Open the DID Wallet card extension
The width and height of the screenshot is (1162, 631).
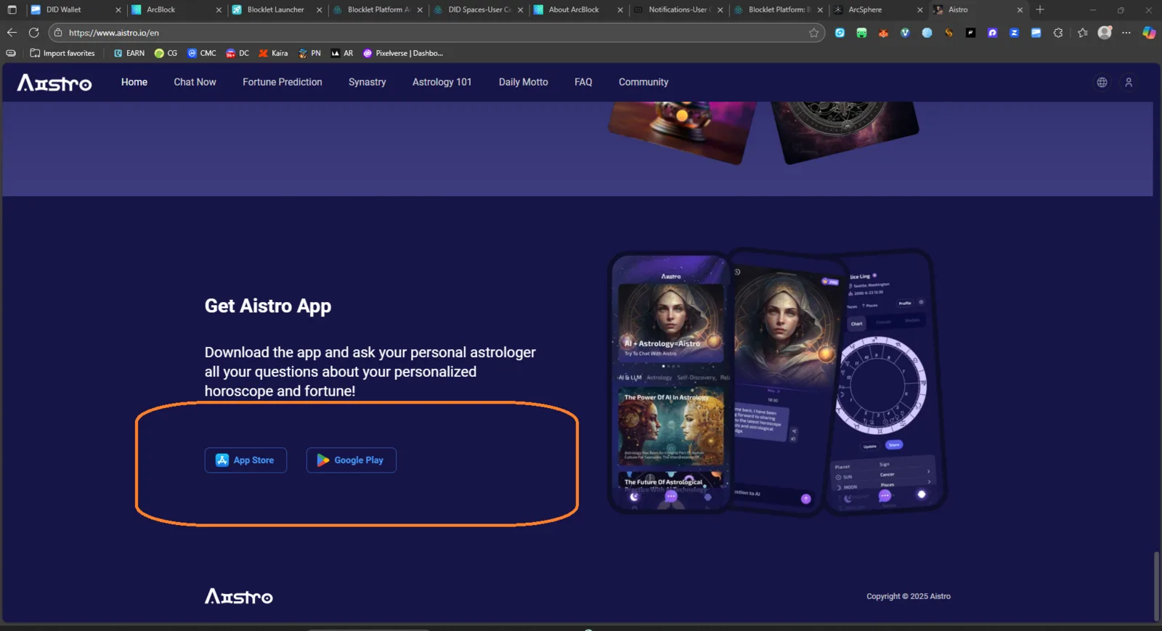[1036, 33]
